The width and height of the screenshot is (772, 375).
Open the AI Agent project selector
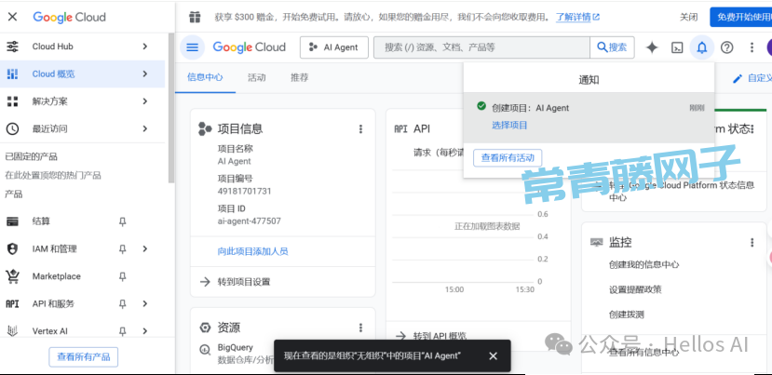(334, 47)
